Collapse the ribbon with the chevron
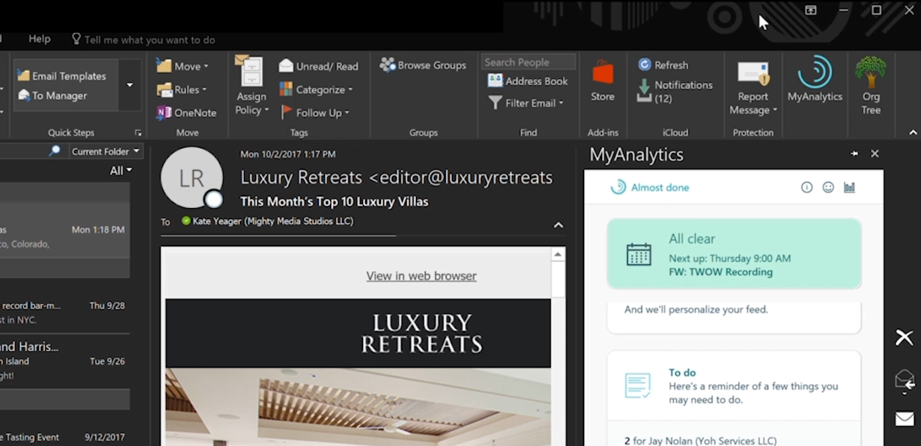Image resolution: width=921 pixels, height=446 pixels. pos(913,133)
